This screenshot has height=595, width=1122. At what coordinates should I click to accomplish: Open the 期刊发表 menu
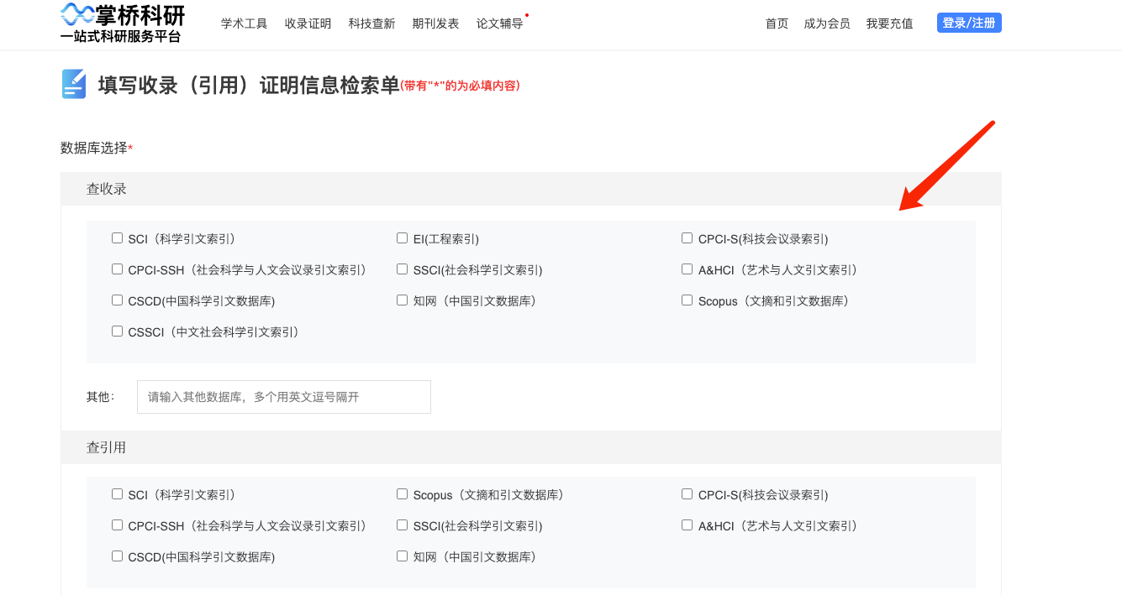coord(435,23)
